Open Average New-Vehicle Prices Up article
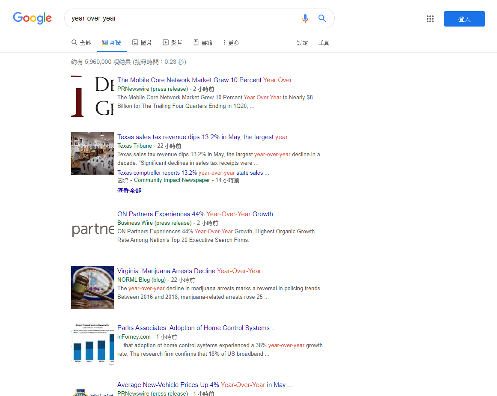Viewport: 497px width, 396px height. coord(205,385)
